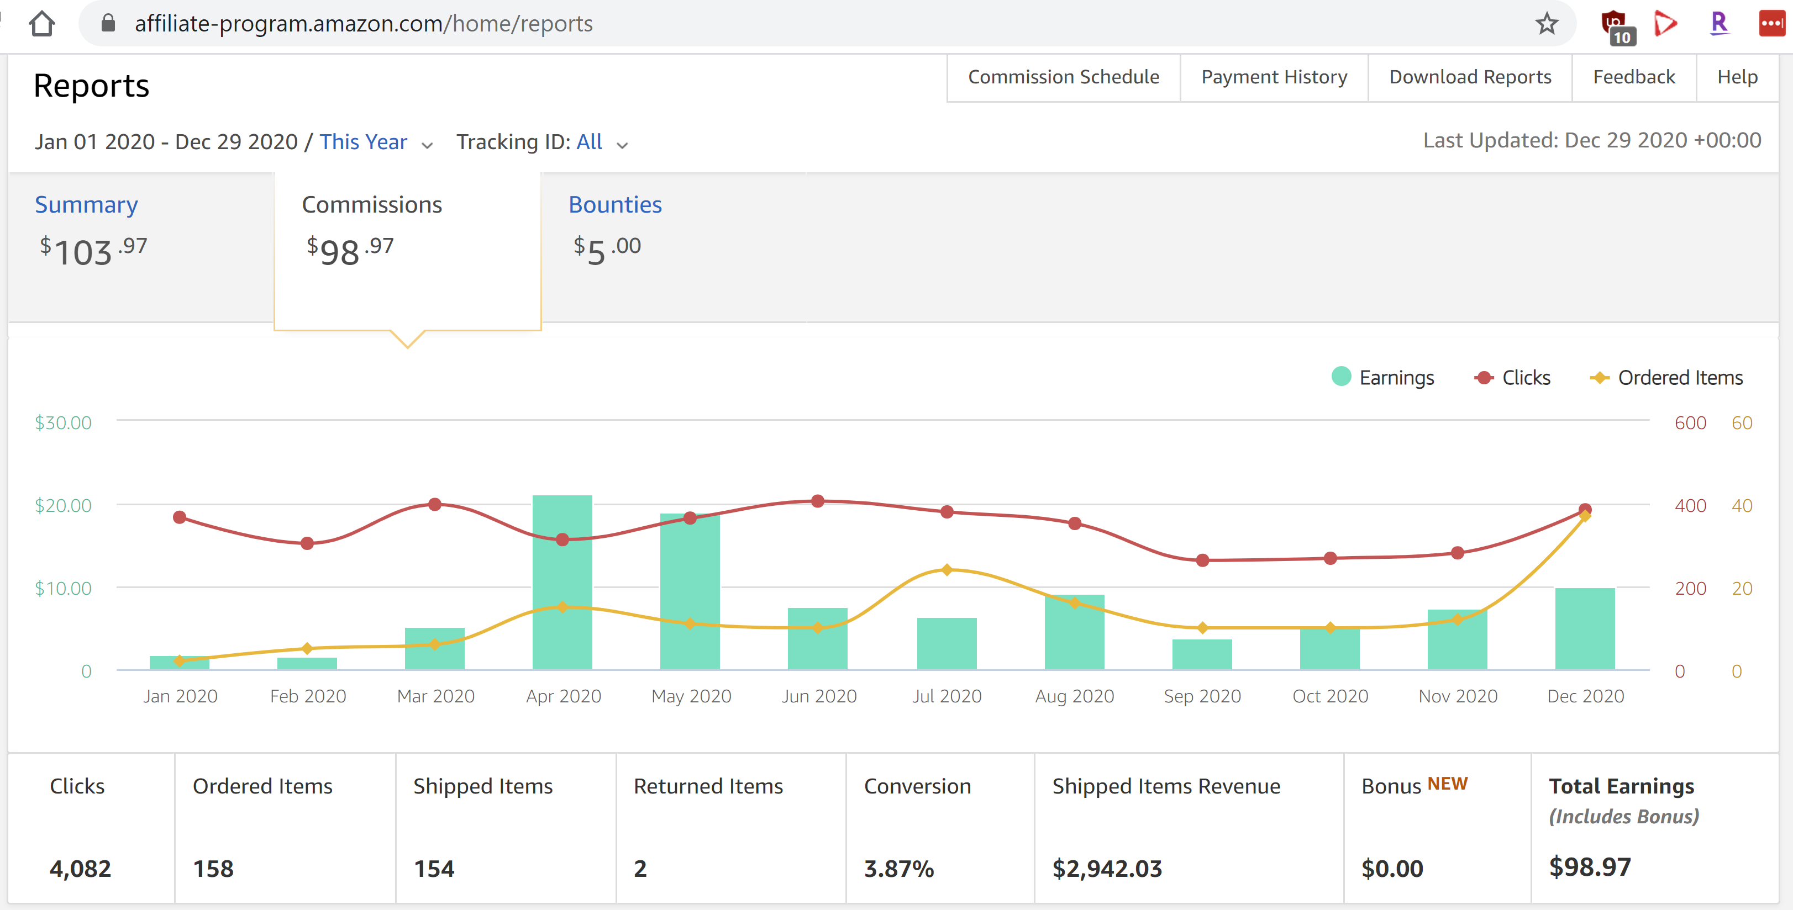Switch to the Summary panel

tap(141, 247)
